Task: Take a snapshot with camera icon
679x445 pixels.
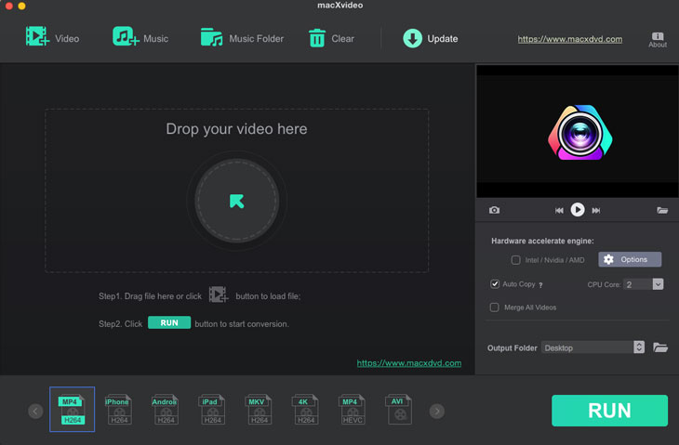Action: click(494, 211)
